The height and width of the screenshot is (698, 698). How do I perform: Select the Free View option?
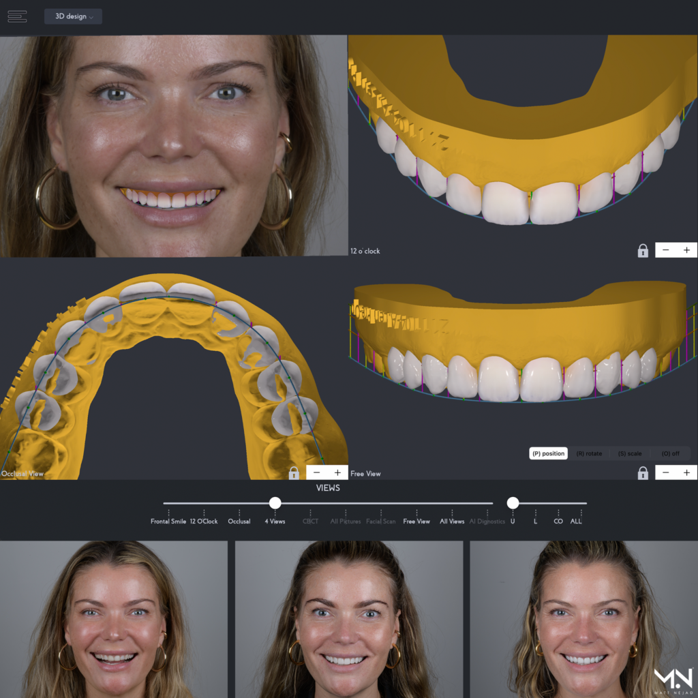(x=416, y=521)
